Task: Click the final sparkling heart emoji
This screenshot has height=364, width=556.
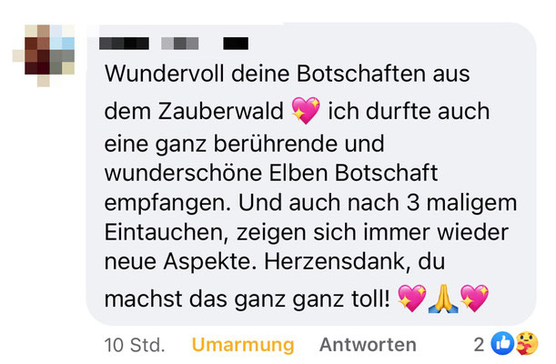Action: (474, 298)
